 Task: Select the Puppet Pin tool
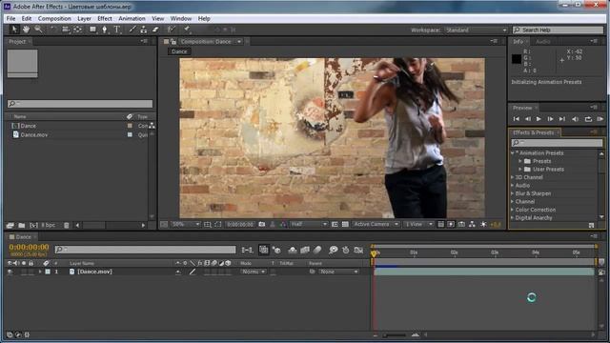pos(187,30)
